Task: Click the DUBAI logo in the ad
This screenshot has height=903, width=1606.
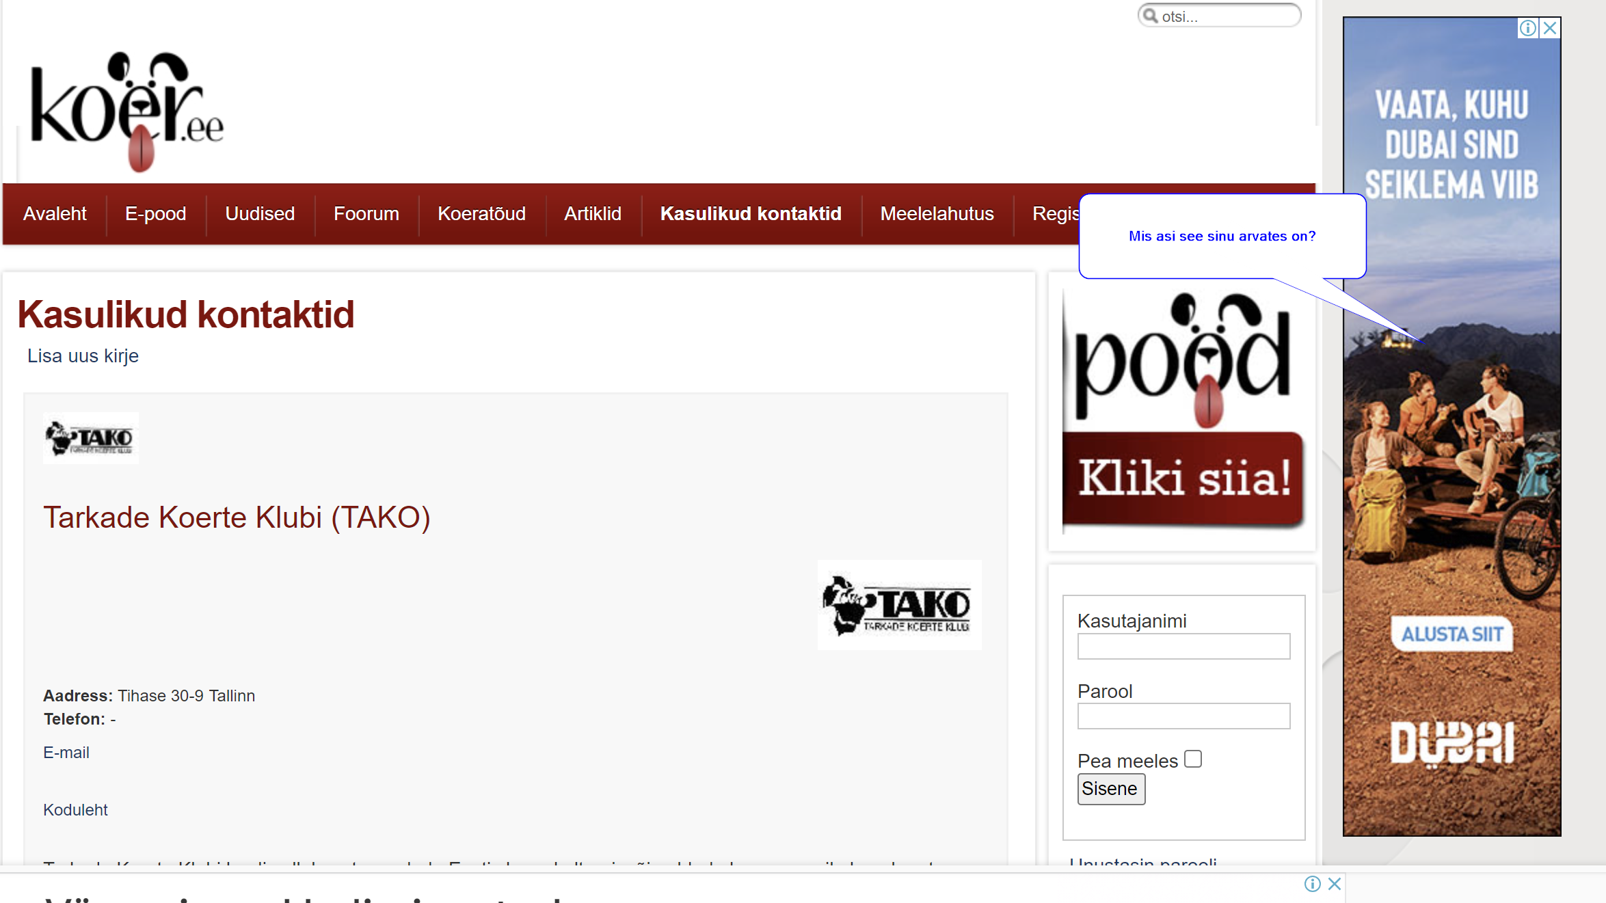Action: pyautogui.click(x=1451, y=744)
